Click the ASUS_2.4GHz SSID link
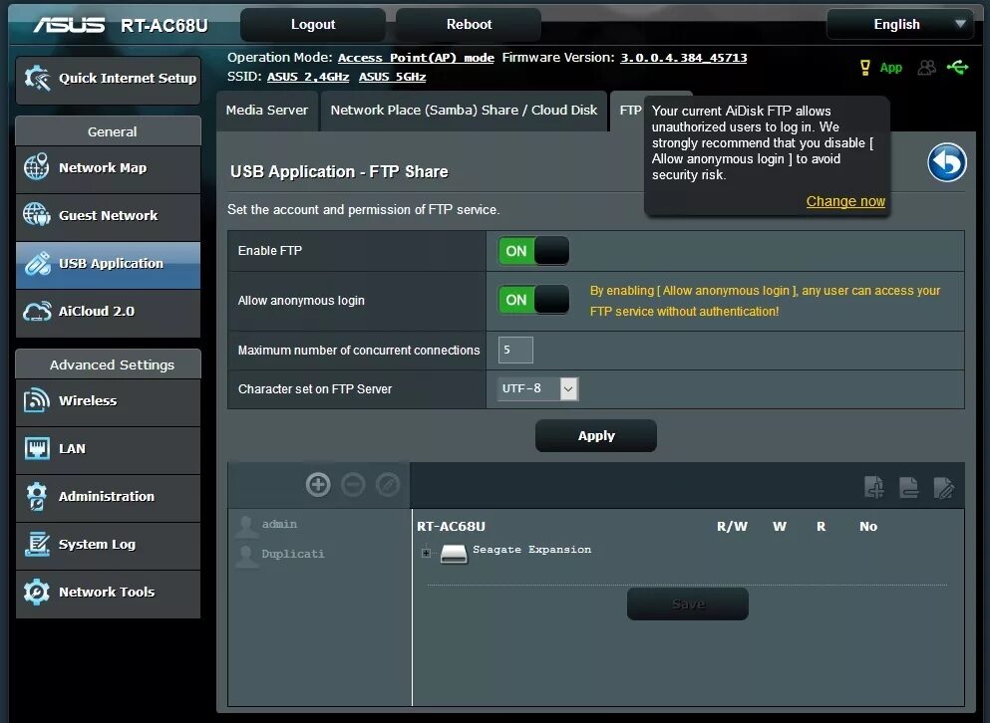The height and width of the screenshot is (723, 990). point(308,77)
